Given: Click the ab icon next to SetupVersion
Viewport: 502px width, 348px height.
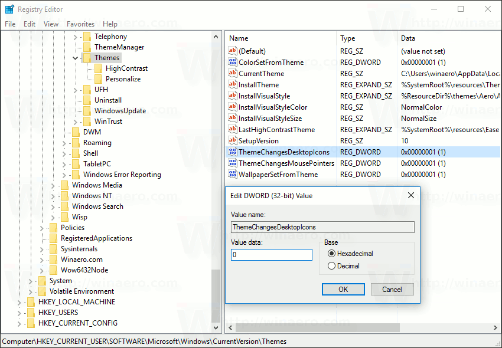Looking at the screenshot, I should coord(232,140).
